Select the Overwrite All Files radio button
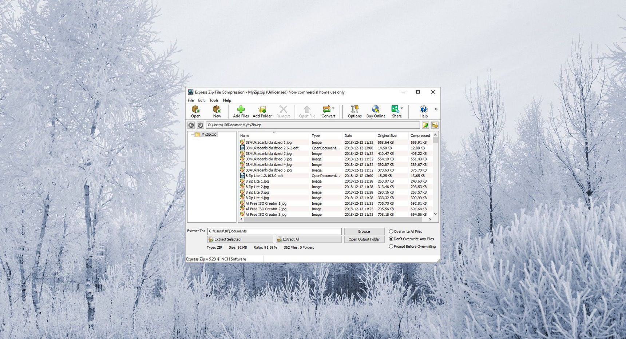This screenshot has height=339, width=626. (x=391, y=231)
